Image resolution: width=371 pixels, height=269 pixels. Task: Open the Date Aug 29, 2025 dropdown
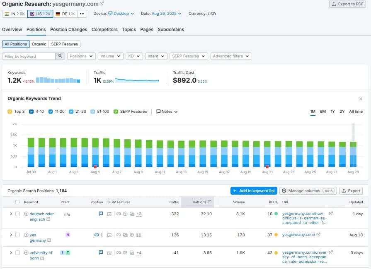(x=166, y=14)
